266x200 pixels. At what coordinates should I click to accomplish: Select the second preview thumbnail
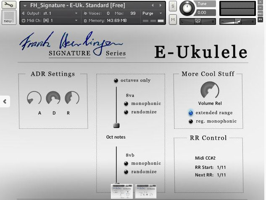click(x=146, y=191)
